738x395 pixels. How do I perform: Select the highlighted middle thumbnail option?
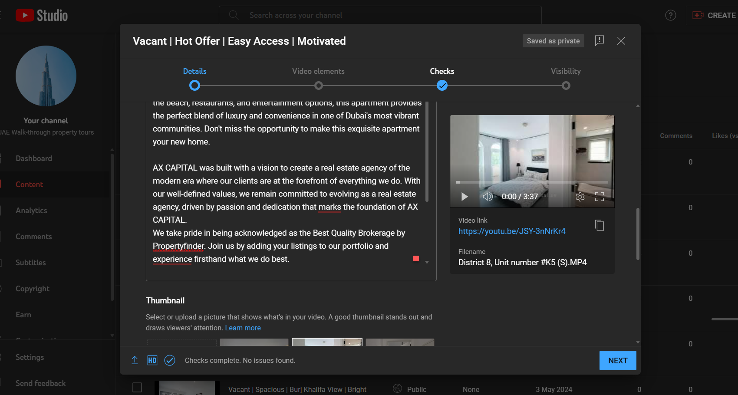(327, 342)
